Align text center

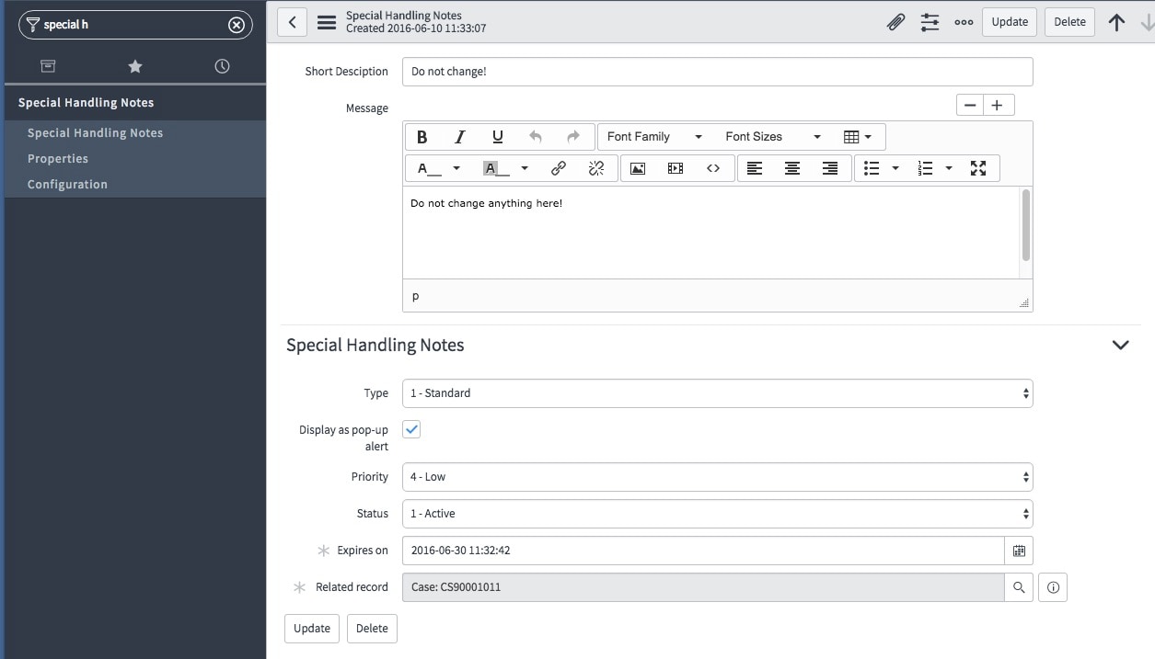pos(792,168)
